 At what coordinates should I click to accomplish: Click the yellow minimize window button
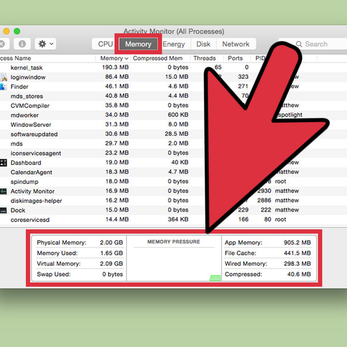[x=6, y=31]
